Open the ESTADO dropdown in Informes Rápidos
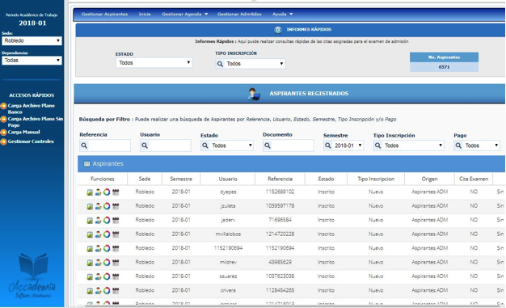The height and width of the screenshot is (308, 506). 154,62
